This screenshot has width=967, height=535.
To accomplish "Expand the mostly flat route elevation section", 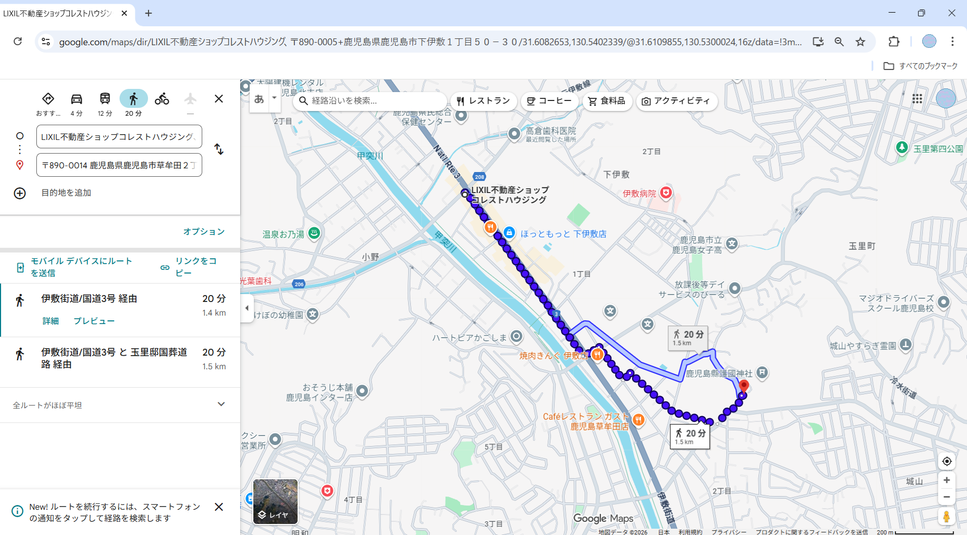I will [x=221, y=405].
